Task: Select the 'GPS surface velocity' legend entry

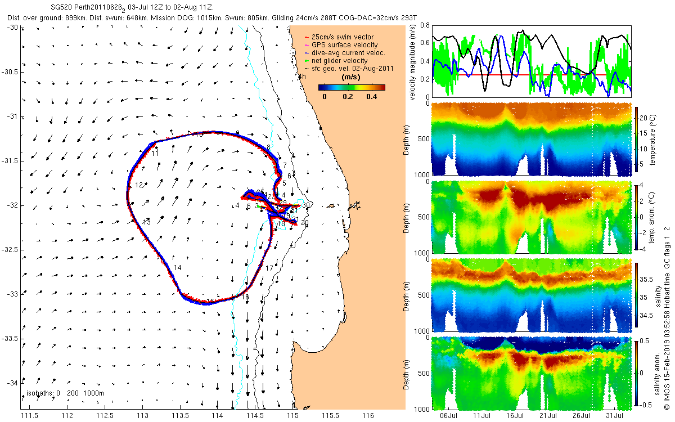Action: [340, 45]
